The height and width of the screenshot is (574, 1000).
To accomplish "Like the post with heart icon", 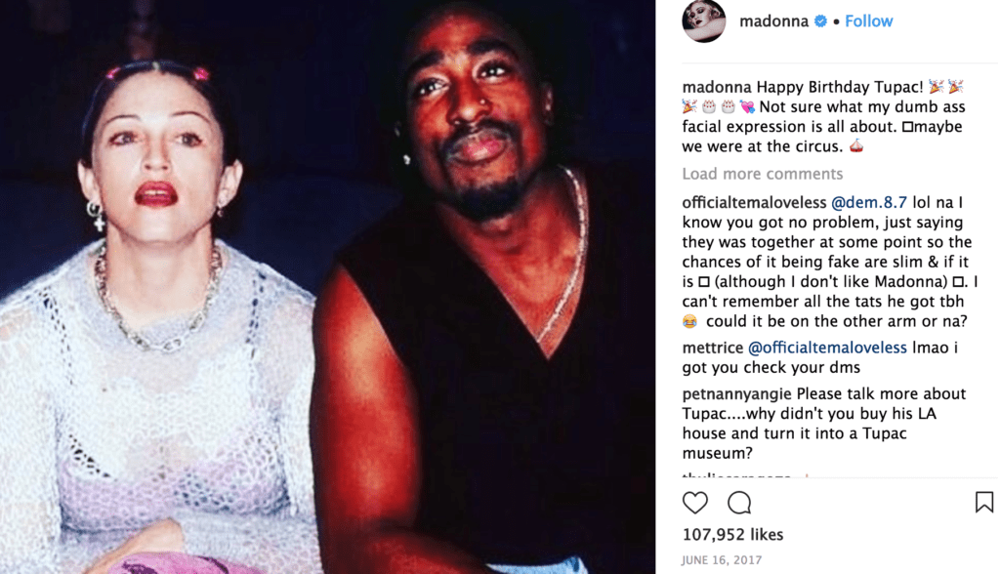I will 695,503.
